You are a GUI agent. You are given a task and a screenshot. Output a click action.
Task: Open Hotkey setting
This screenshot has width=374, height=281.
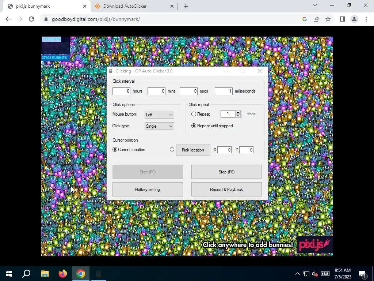148,190
